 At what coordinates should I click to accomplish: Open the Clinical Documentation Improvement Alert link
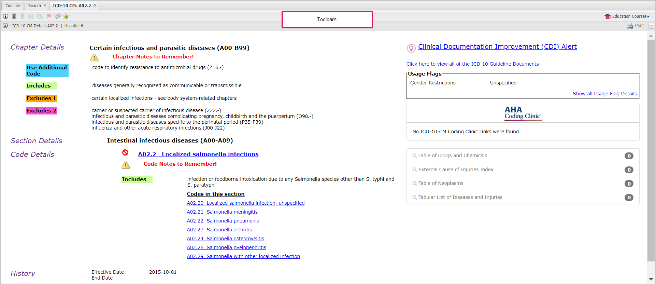click(497, 46)
